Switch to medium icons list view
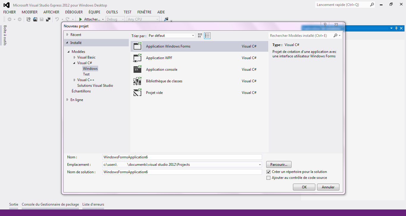The width and height of the screenshot is (406, 216). click(207, 36)
